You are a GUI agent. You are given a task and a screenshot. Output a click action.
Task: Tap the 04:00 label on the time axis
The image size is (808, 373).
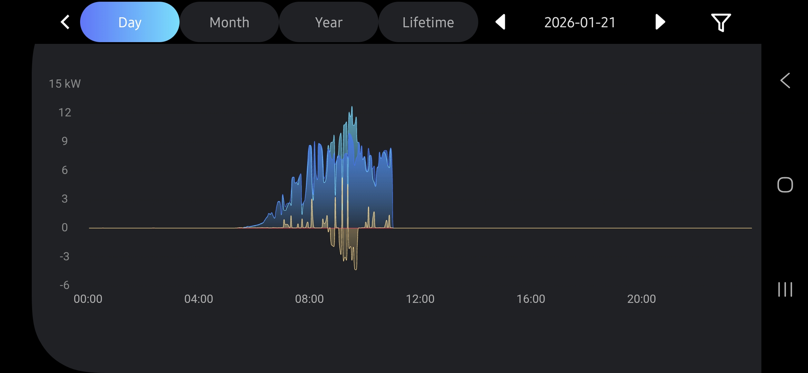pos(199,299)
